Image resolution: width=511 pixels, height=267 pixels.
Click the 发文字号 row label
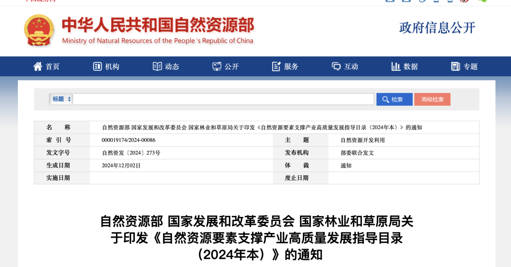pyautogui.click(x=58, y=152)
